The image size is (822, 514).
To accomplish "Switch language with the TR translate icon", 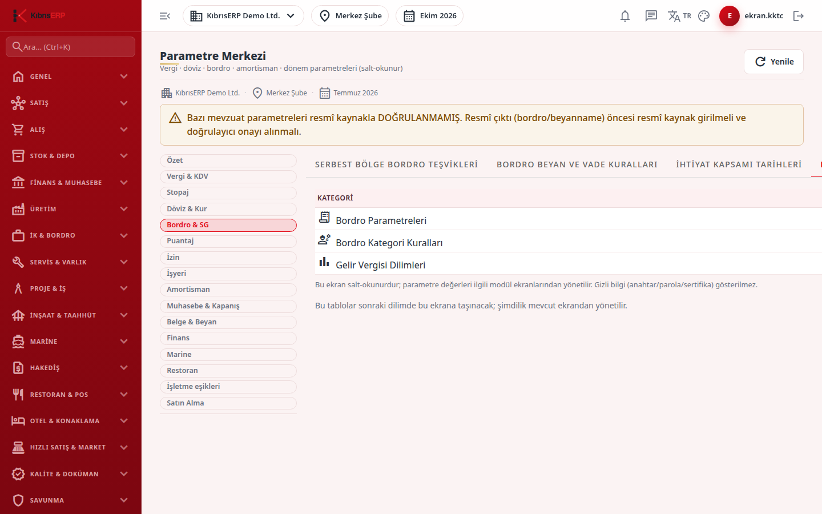I will (x=679, y=16).
